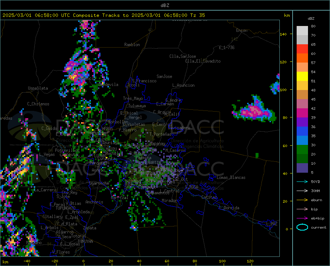Click the 54 value on the dBZ scale
Viewport: 330px width, 266px height.
click(313, 72)
